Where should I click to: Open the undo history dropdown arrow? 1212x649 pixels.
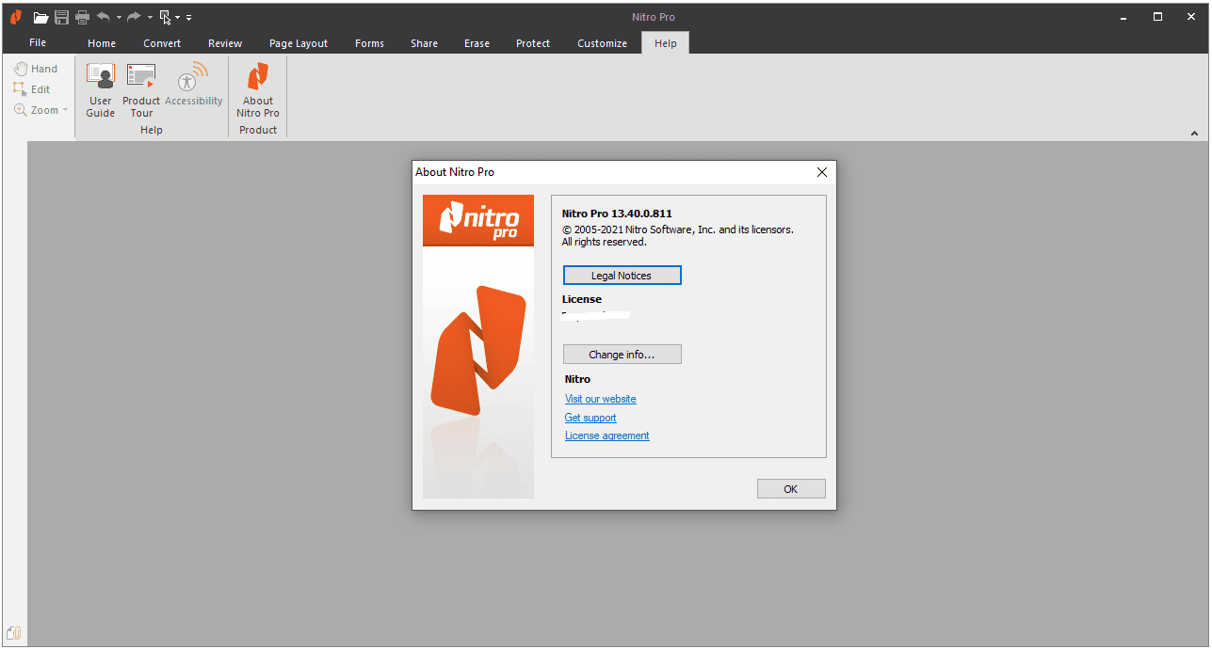coord(119,18)
